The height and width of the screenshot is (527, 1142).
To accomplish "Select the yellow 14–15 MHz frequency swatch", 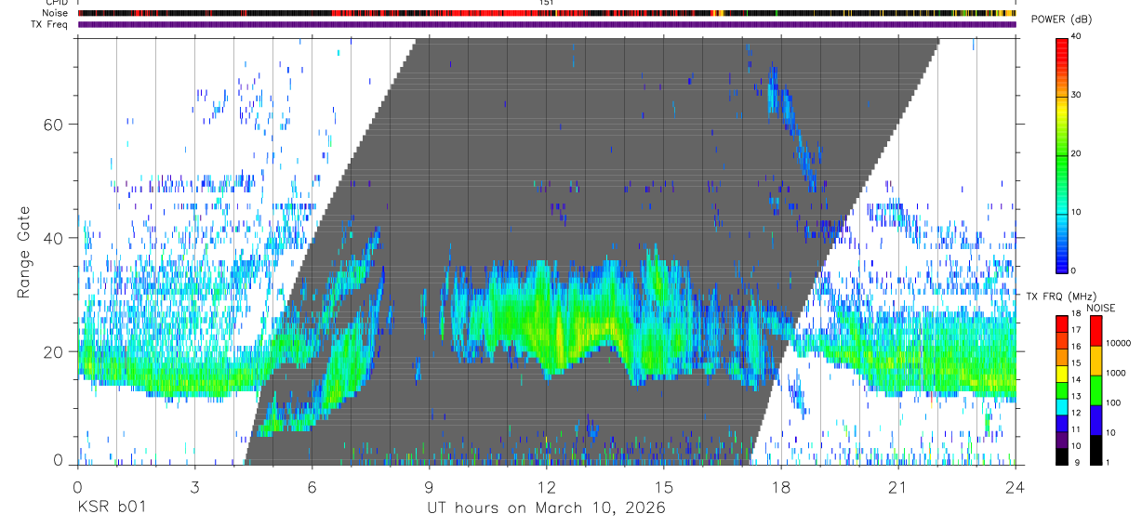I will pos(1062,374).
